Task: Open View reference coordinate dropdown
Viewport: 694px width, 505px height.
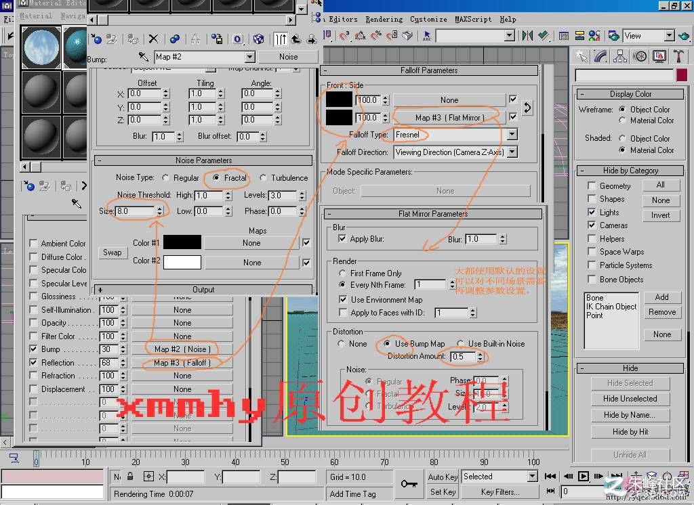Action: pyautogui.click(x=670, y=36)
